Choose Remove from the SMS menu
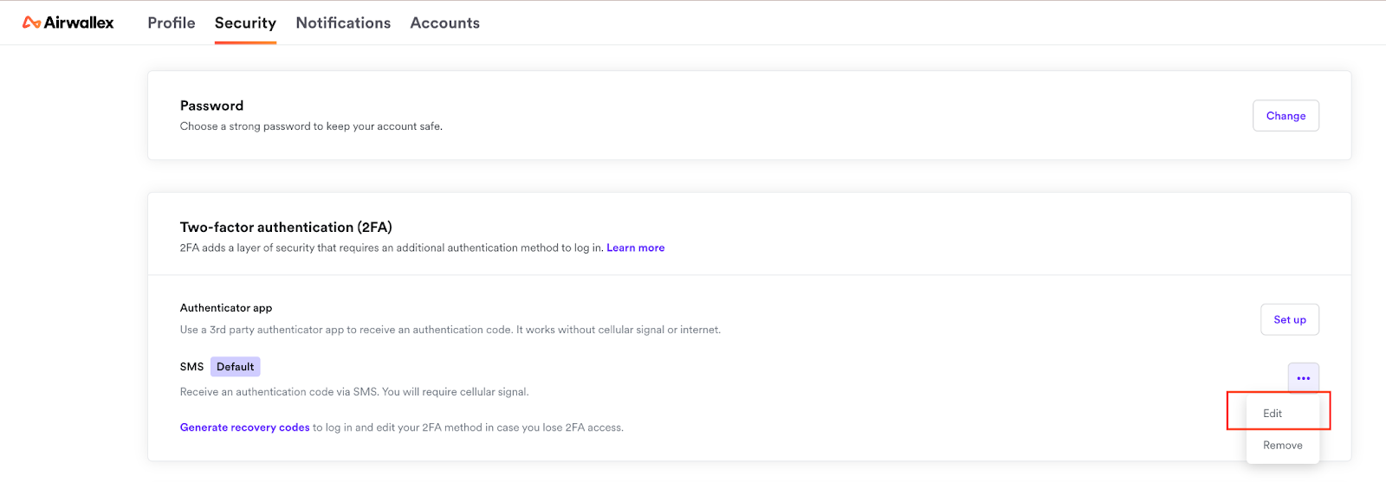This screenshot has width=1386, height=482. 1282,446
